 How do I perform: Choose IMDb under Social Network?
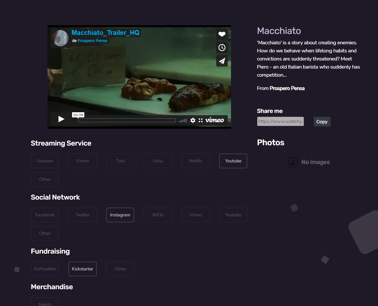point(158,215)
